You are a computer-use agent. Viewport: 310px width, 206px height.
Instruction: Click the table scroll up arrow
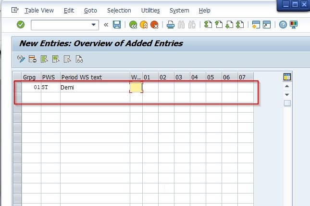[287, 86]
